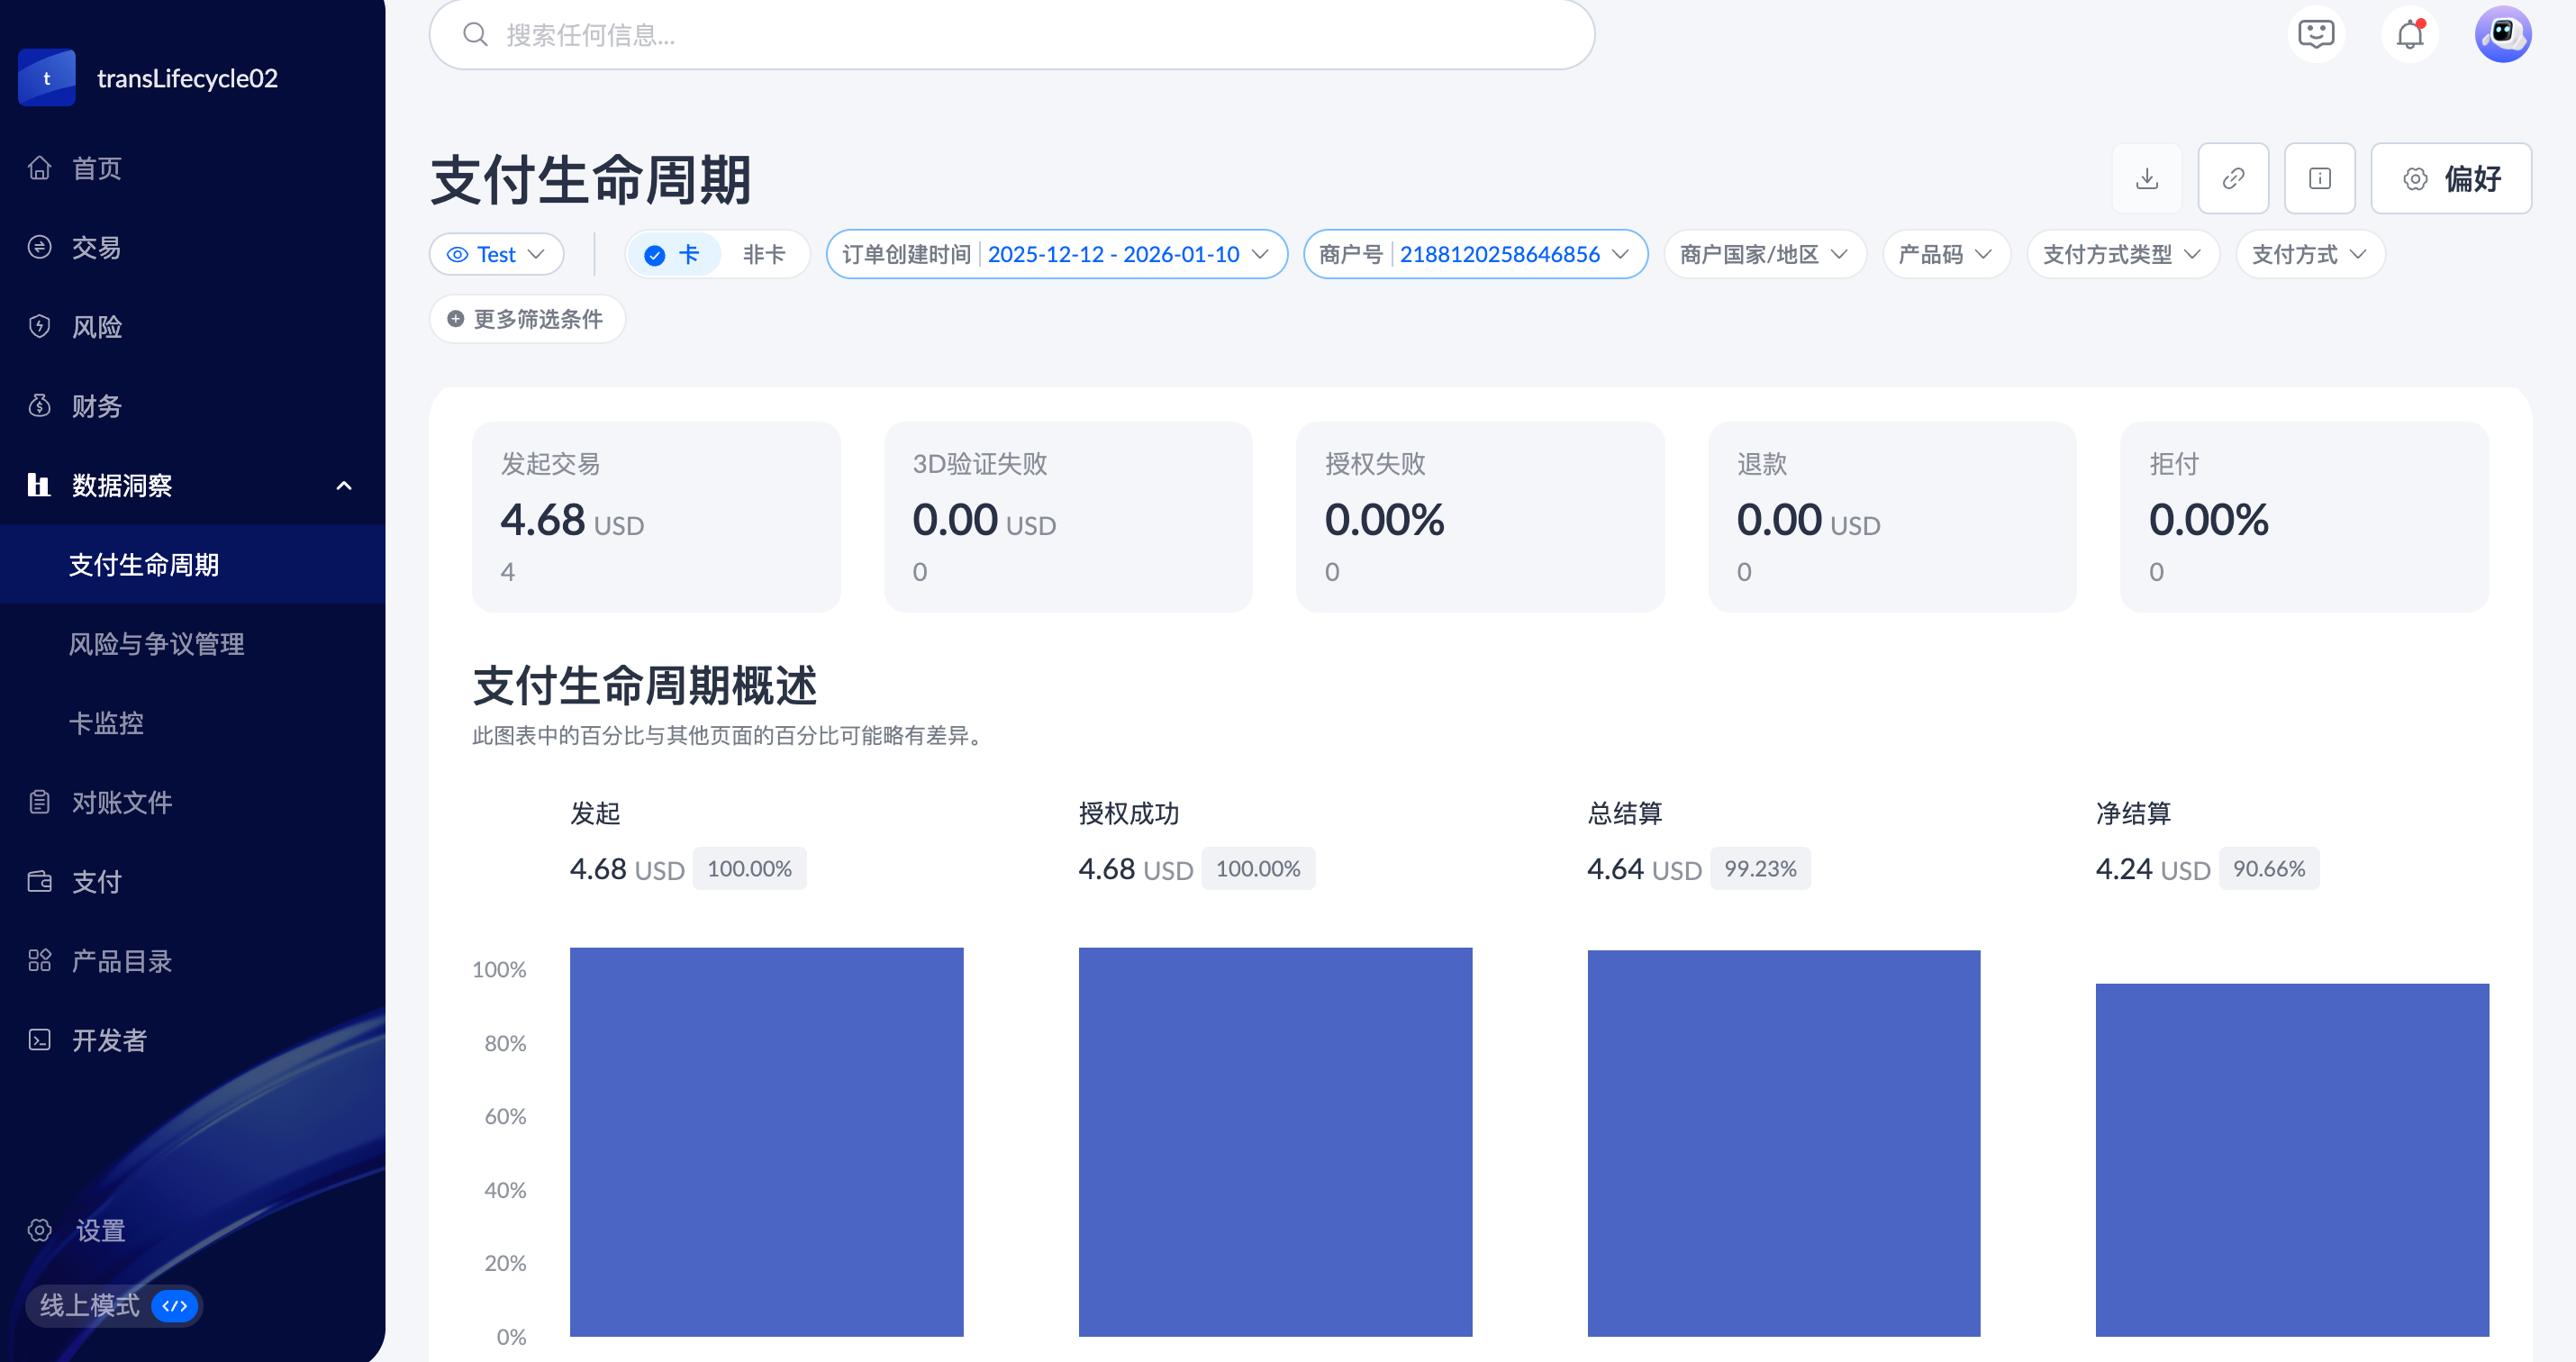Open the 卡监控 sidebar item
2576x1362 pixels.
(x=106, y=723)
